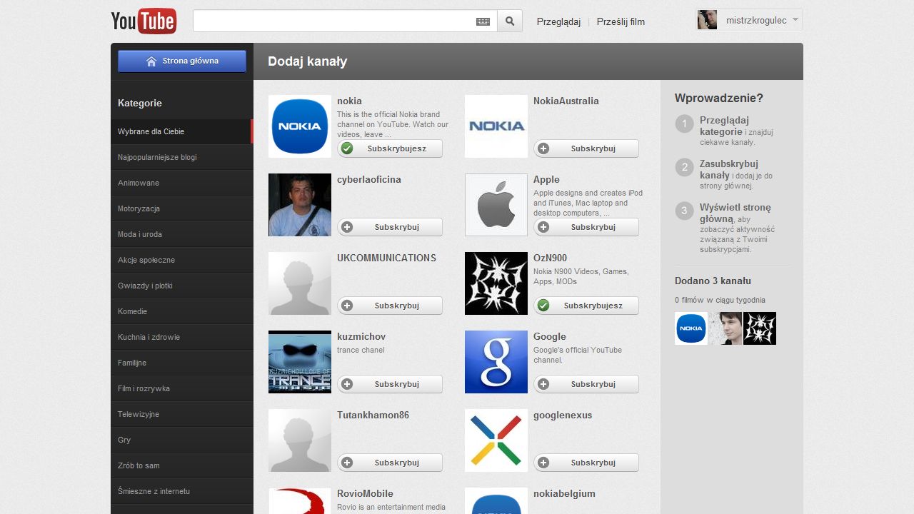Viewport: 914px width, 514px height.
Task: Open the kuzmichov trance thumbnail
Action: [x=300, y=362]
